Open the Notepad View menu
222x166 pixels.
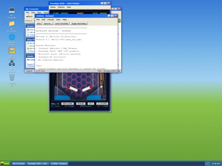pyautogui.click(x=58, y=20)
